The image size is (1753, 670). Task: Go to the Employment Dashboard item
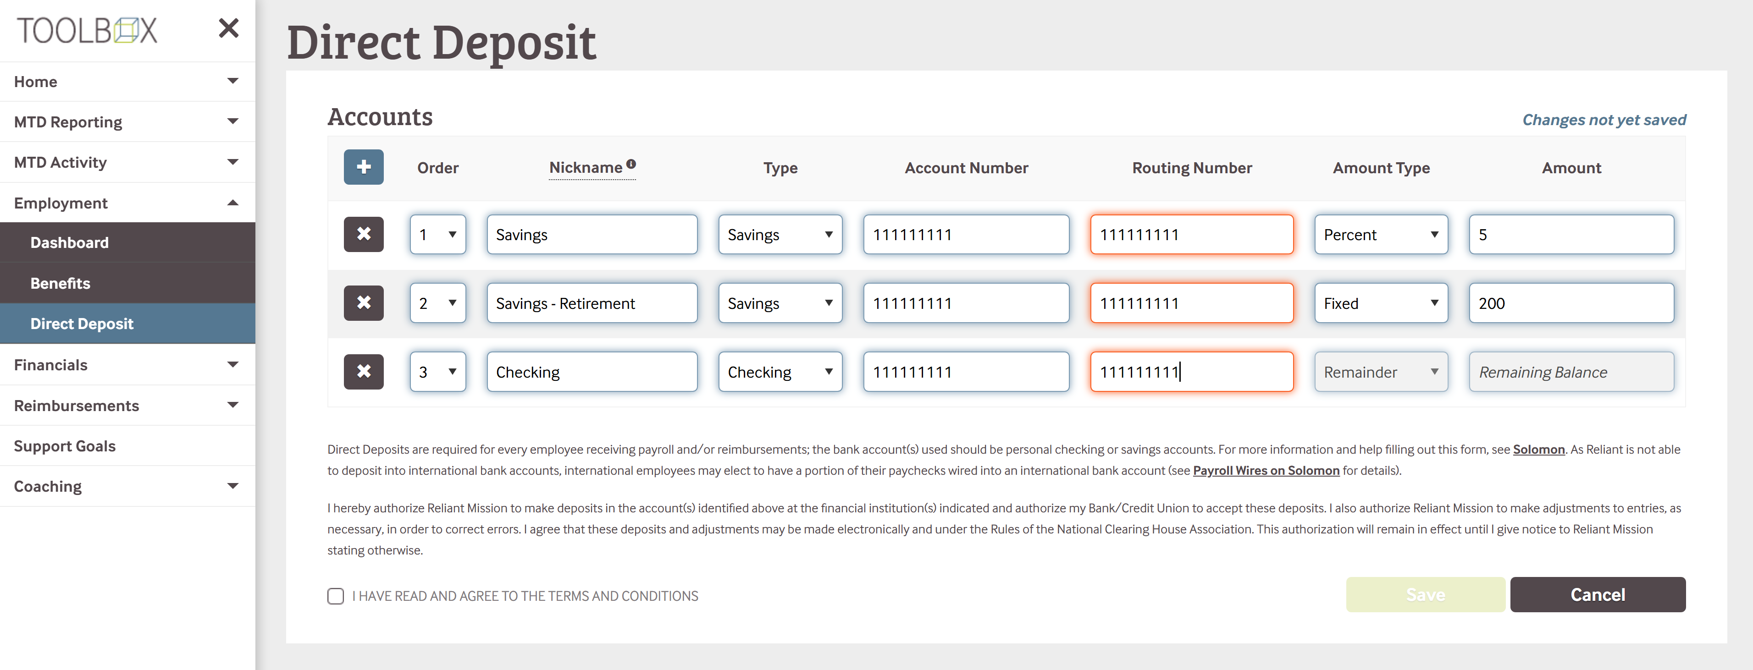(69, 243)
